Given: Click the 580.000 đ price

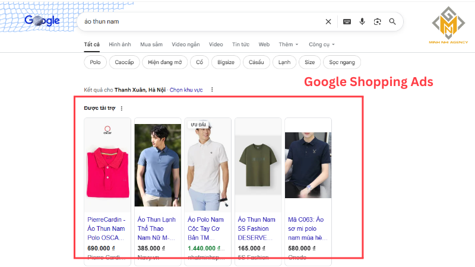Looking at the screenshot, I should (x=302, y=248).
